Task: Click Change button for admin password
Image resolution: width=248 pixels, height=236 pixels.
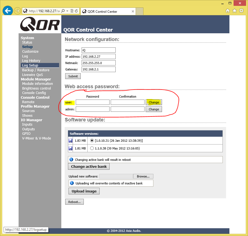Action: point(154,109)
